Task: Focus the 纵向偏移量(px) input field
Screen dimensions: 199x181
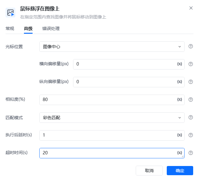Action: pyautogui.click(x=129, y=82)
